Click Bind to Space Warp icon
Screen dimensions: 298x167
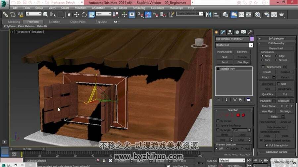point(21,15)
